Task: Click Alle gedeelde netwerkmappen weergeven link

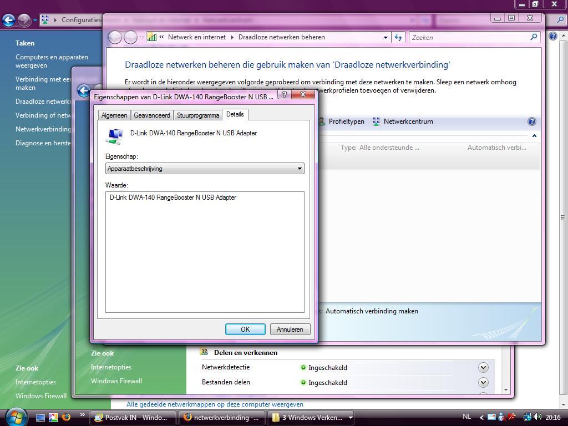Action: pos(215,404)
